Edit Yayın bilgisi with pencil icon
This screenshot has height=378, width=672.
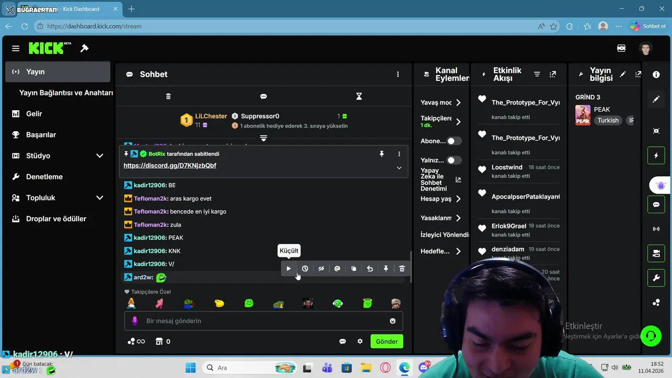click(623, 75)
